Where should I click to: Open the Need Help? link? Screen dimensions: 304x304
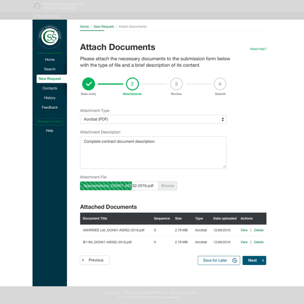(258, 49)
